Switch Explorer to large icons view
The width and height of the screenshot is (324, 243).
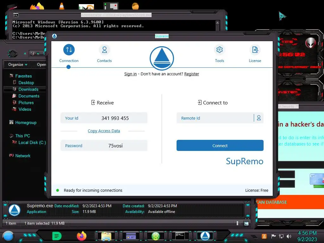(x=246, y=223)
